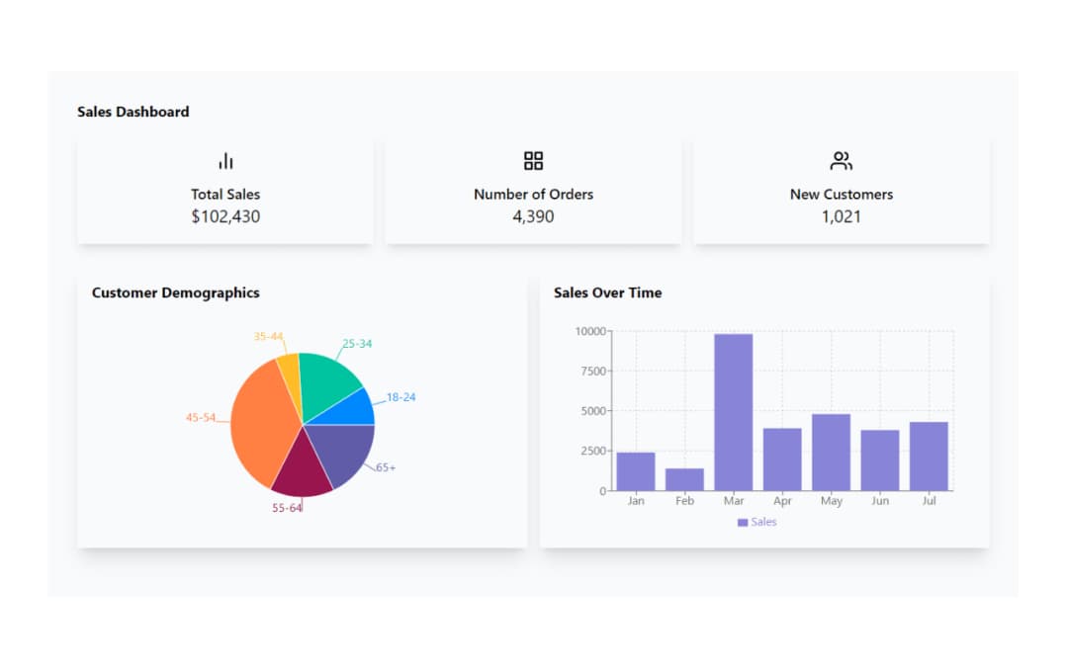Image resolution: width=1068 pixels, height=667 pixels.
Task: Click the grid icon above Number of Orders
Action: (533, 160)
